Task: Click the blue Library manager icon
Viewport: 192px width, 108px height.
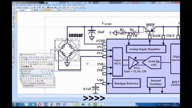Action: (x=48, y=7)
